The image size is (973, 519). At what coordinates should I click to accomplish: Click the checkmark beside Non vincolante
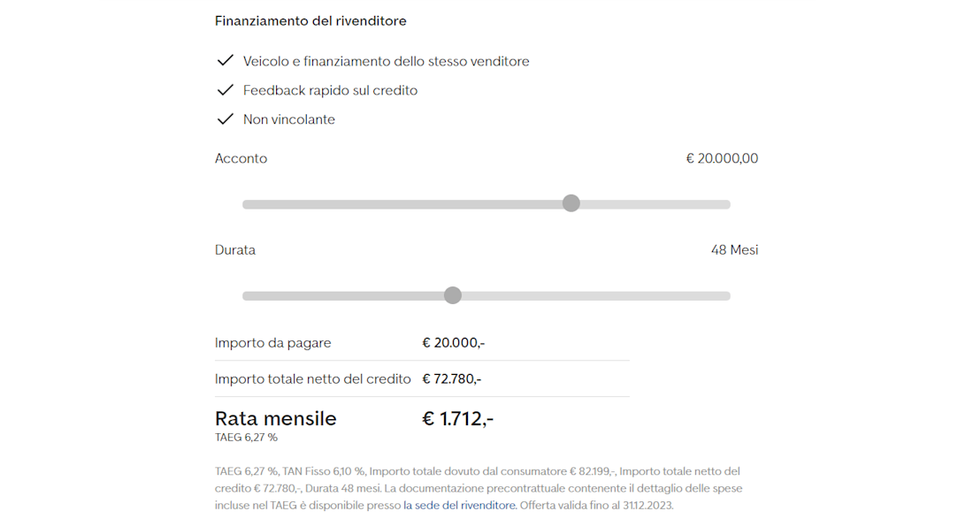[226, 119]
